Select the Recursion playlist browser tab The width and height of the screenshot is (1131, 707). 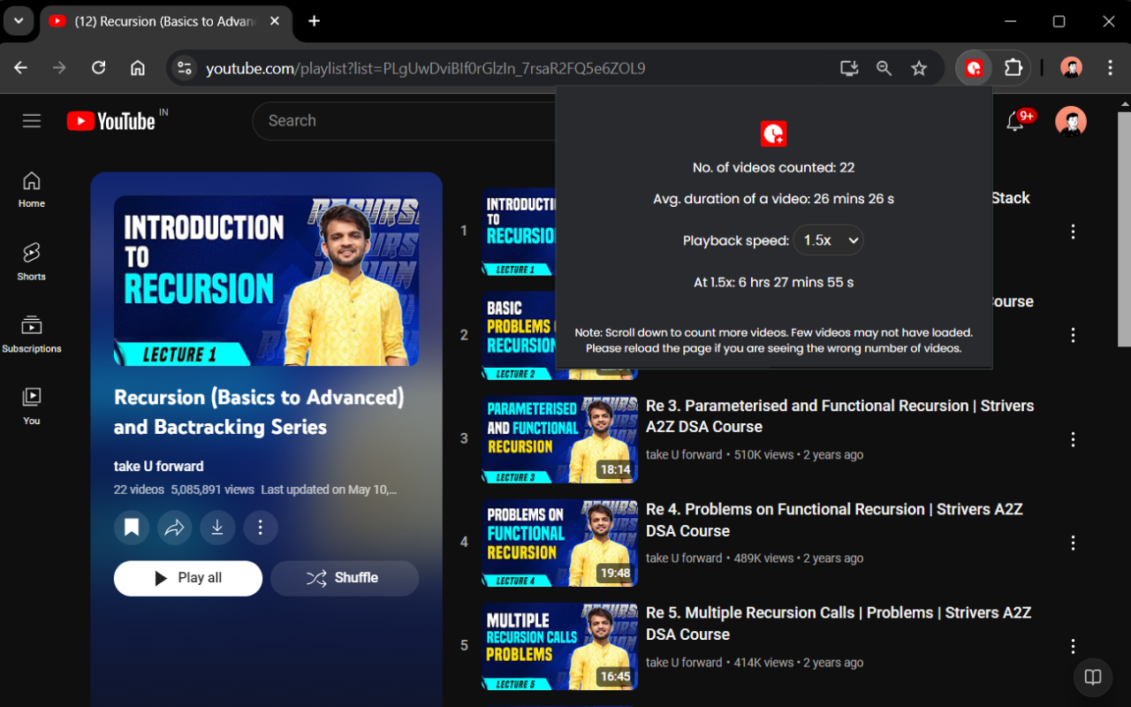[x=167, y=21]
